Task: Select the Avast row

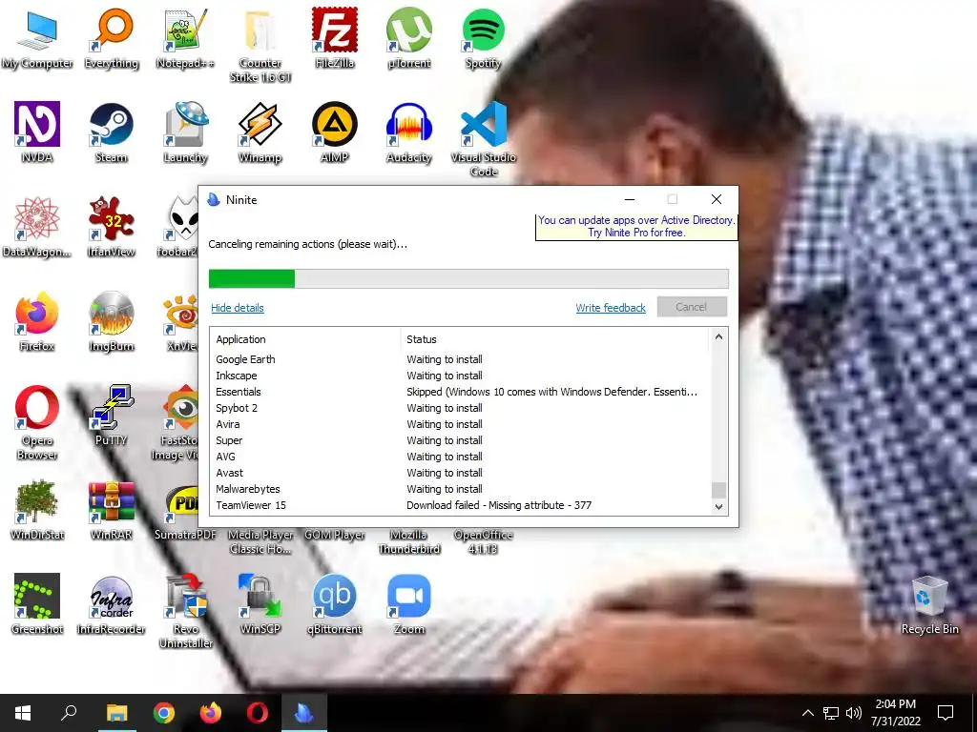Action: pyautogui.click(x=460, y=473)
